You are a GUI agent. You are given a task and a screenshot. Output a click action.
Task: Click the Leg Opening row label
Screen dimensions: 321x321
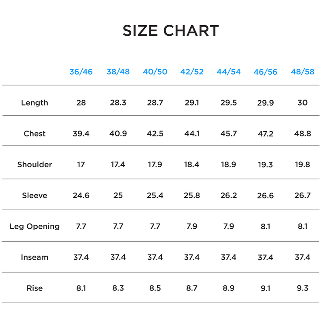point(35,226)
